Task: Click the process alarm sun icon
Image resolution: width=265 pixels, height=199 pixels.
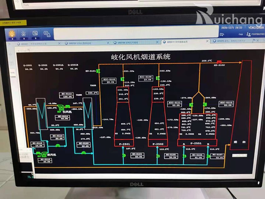Action: [12, 34]
